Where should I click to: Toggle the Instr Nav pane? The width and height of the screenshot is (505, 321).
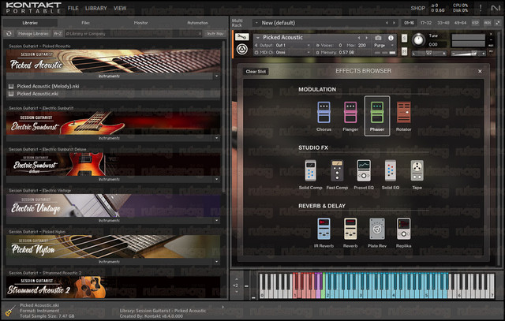click(x=215, y=33)
